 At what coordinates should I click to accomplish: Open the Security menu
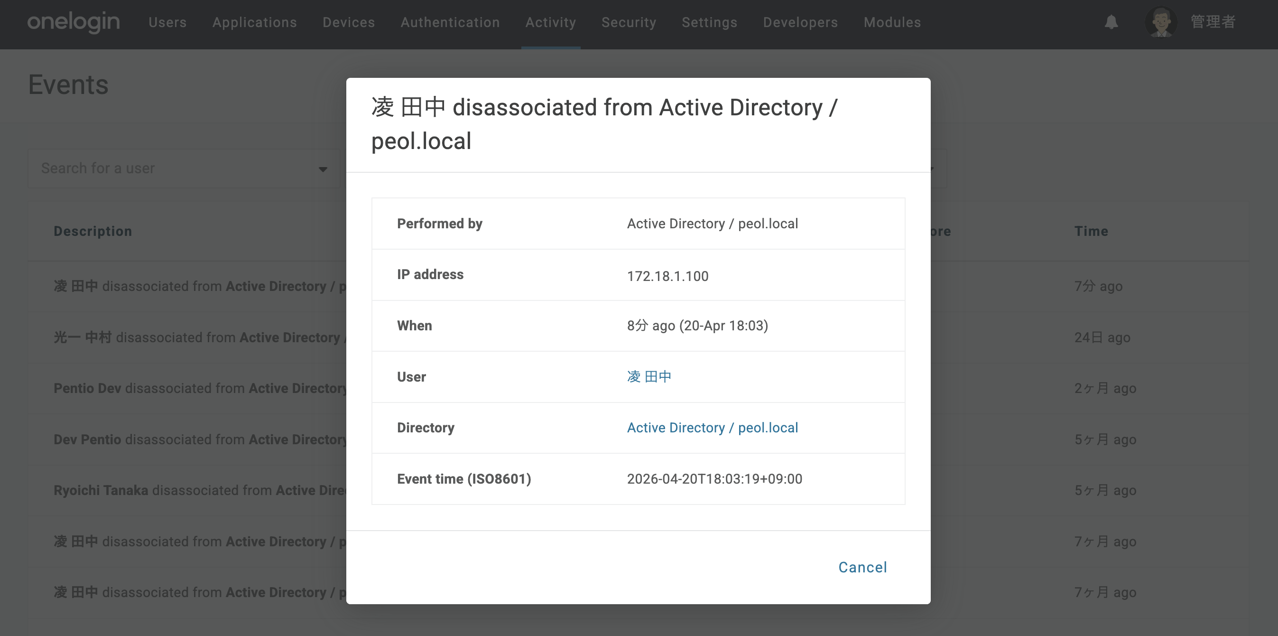coord(629,22)
